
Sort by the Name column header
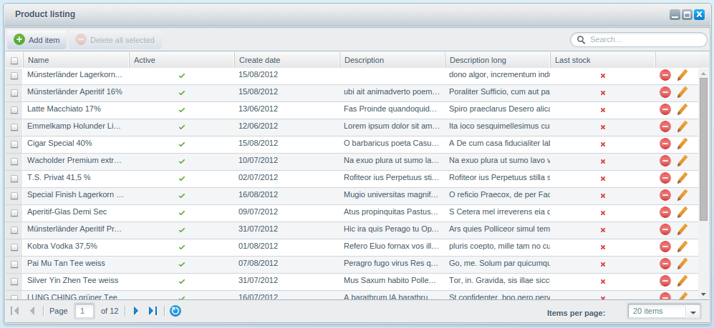(x=76, y=60)
